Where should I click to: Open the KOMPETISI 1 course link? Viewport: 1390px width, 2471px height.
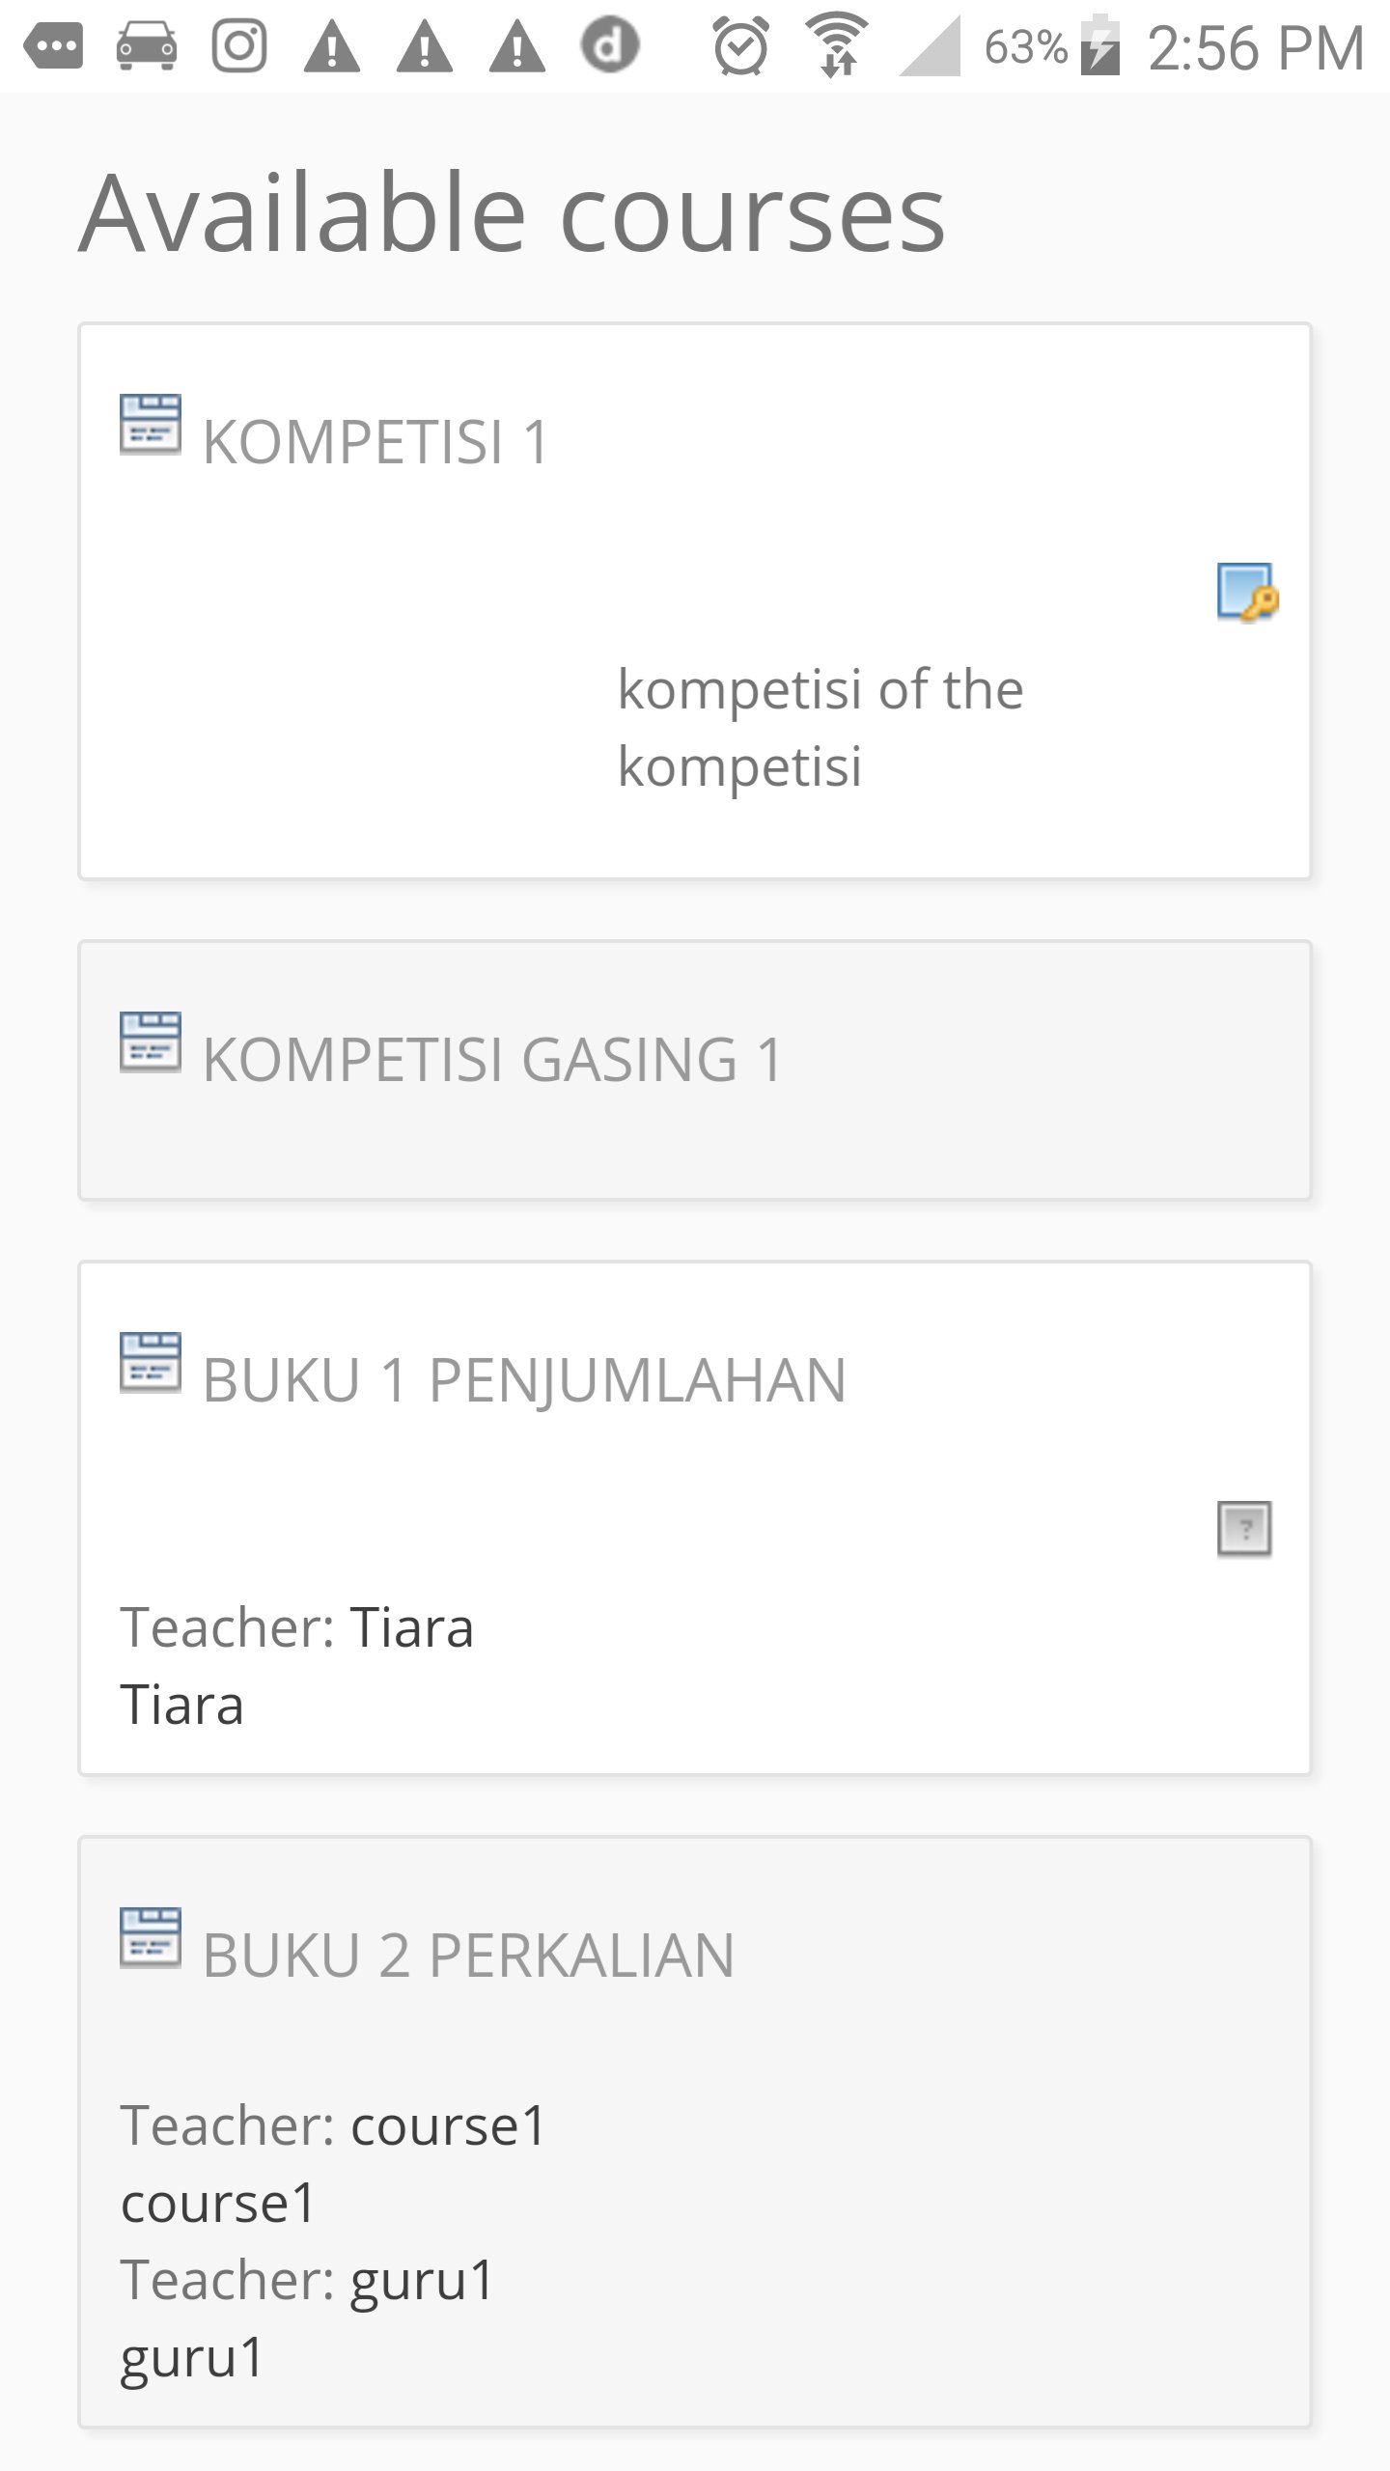click(376, 442)
